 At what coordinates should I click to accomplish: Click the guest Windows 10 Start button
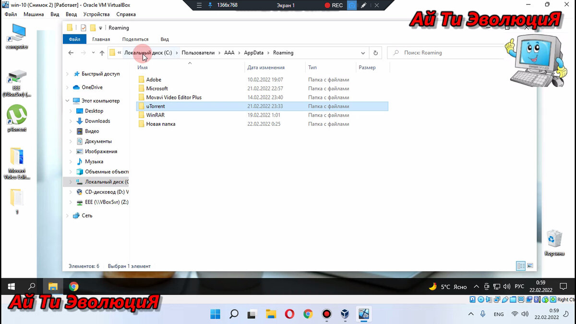pos(11,287)
